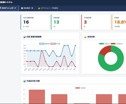
Task: Click the bar-chart icon beside 不良区分別 件数
Action: point(24,81)
